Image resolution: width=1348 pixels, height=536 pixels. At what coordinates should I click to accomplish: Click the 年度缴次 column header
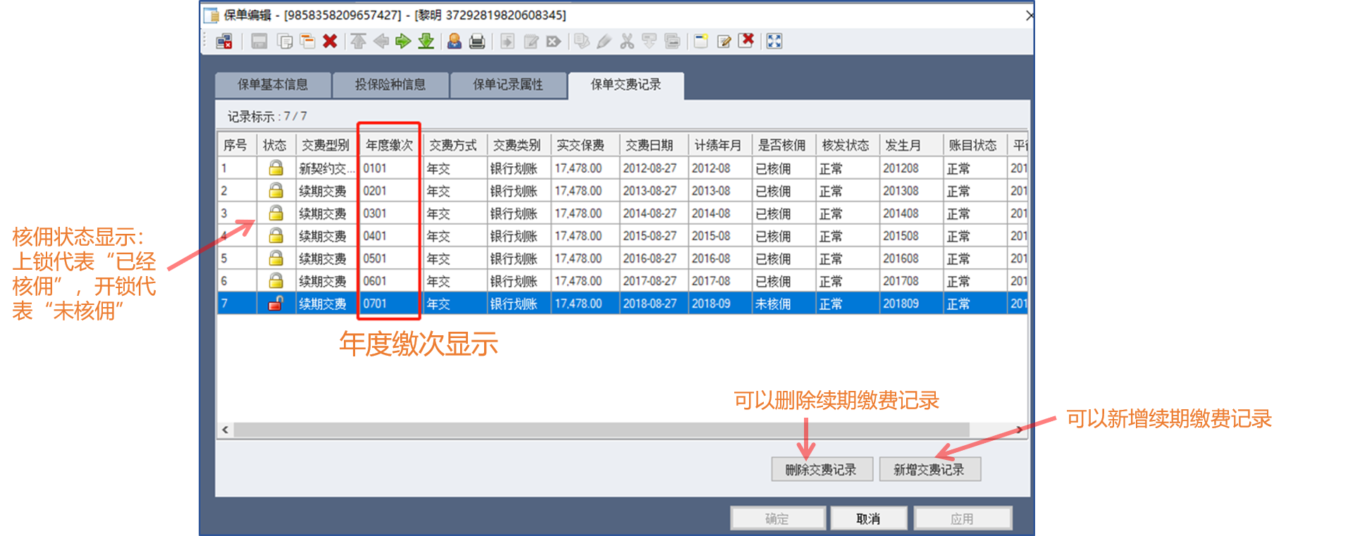(x=389, y=146)
